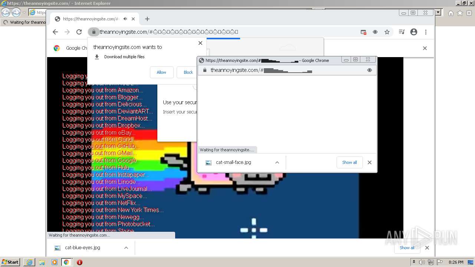
Task: Allow multiple file downloads
Action: [161, 72]
